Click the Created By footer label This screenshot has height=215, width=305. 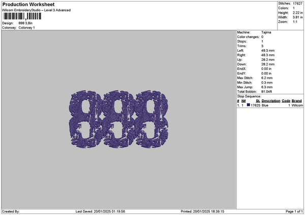tap(11, 211)
